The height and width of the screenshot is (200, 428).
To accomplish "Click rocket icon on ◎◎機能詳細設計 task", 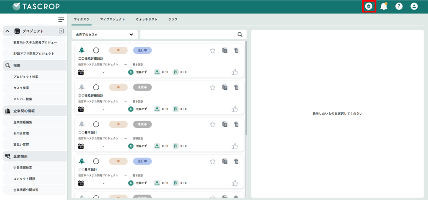I will (x=82, y=87).
